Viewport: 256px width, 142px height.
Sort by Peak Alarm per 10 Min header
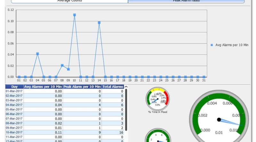click(x=82, y=87)
